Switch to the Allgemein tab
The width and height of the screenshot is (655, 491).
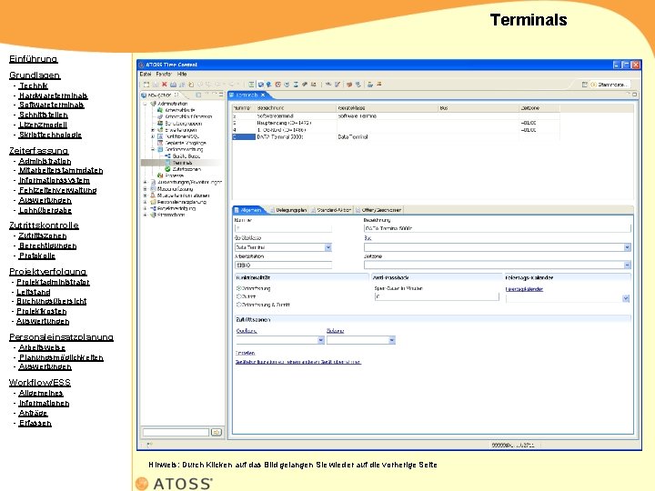pyautogui.click(x=247, y=210)
